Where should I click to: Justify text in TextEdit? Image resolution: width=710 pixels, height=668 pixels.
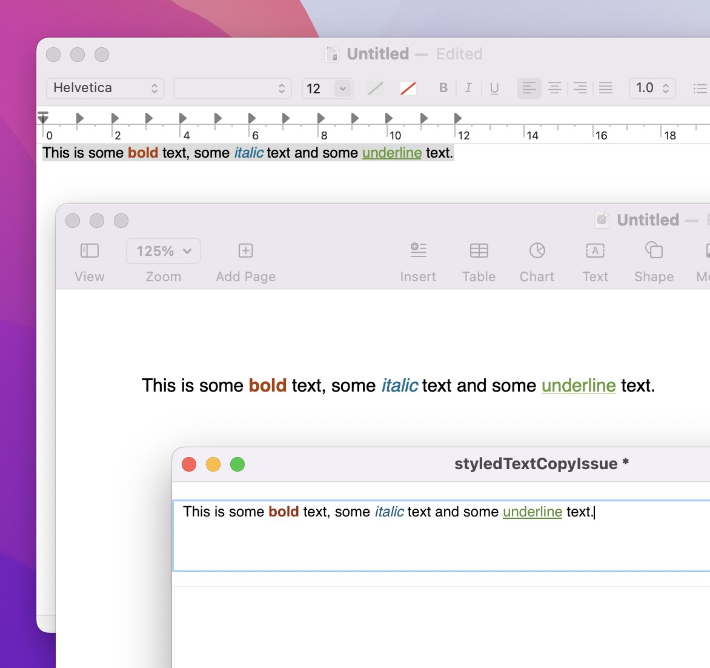pos(605,89)
